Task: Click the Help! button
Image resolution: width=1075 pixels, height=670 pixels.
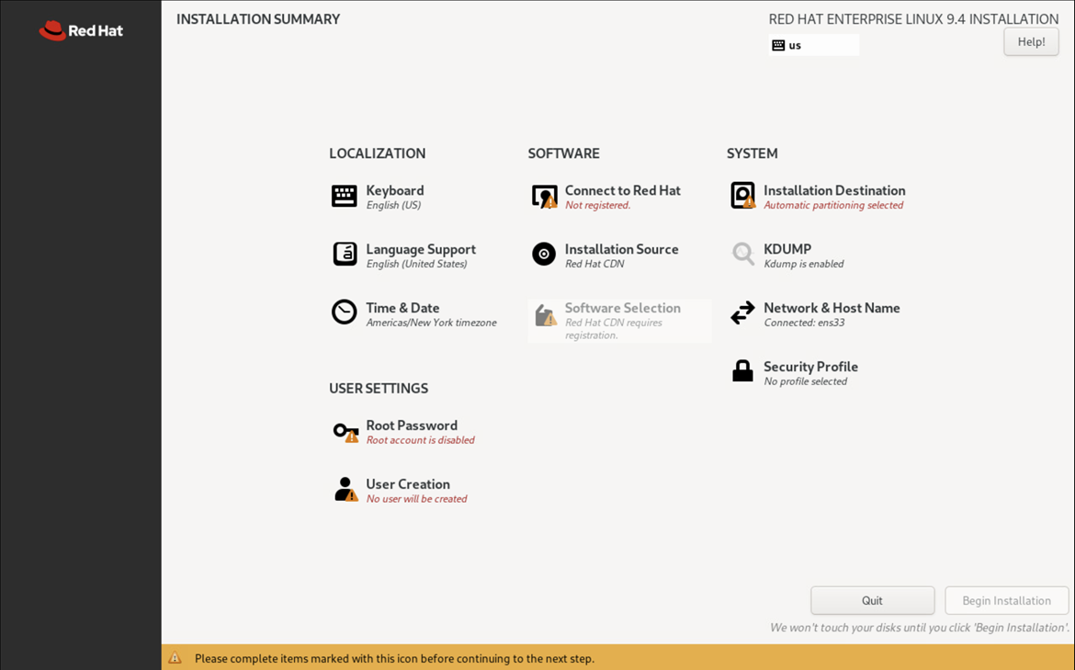Action: point(1031,42)
